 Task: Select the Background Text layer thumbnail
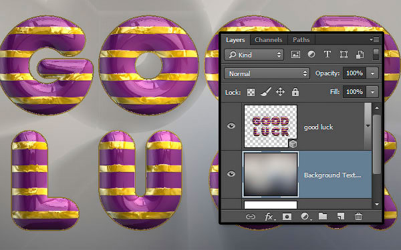(x=271, y=175)
